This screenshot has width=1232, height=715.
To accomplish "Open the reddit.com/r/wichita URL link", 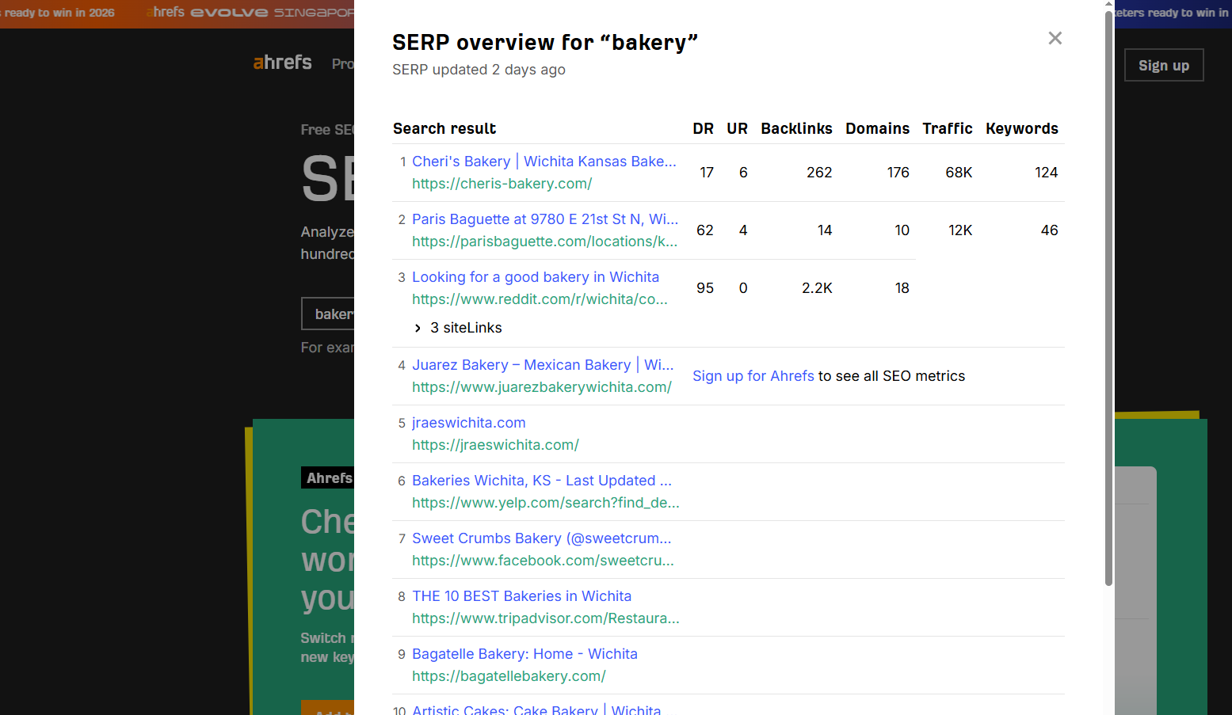I will tap(540, 299).
